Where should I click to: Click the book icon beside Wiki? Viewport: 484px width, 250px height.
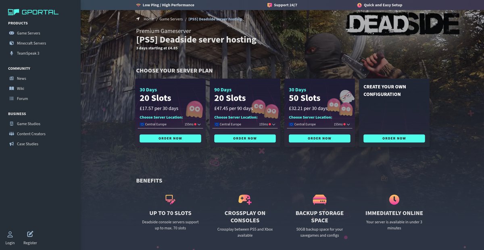point(12,88)
